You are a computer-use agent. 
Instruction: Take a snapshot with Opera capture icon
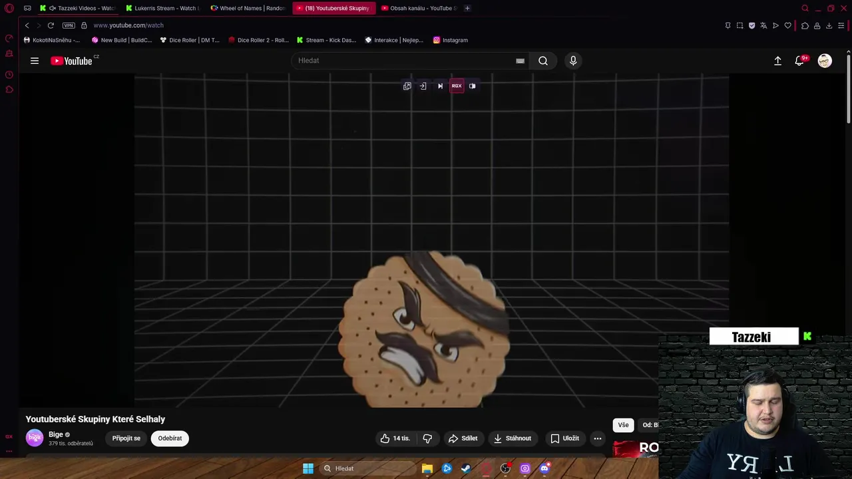[740, 25]
